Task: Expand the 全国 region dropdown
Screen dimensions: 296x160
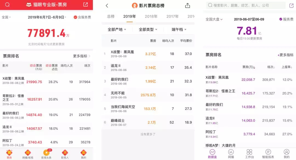Action: click(6, 17)
